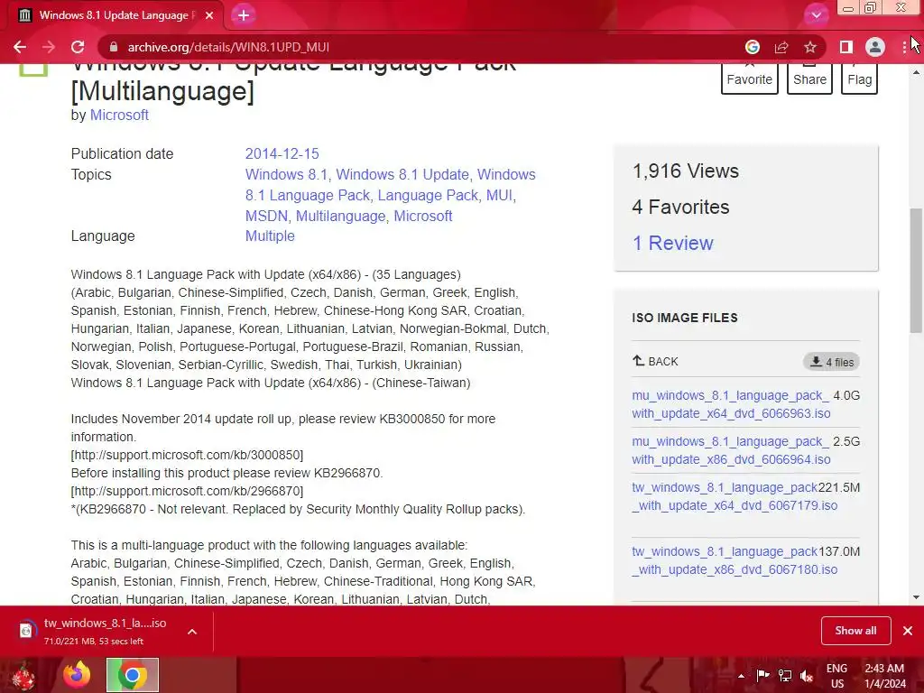Close the Windows 8.1 Update Language tab
The height and width of the screenshot is (693, 924).
pyautogui.click(x=209, y=15)
